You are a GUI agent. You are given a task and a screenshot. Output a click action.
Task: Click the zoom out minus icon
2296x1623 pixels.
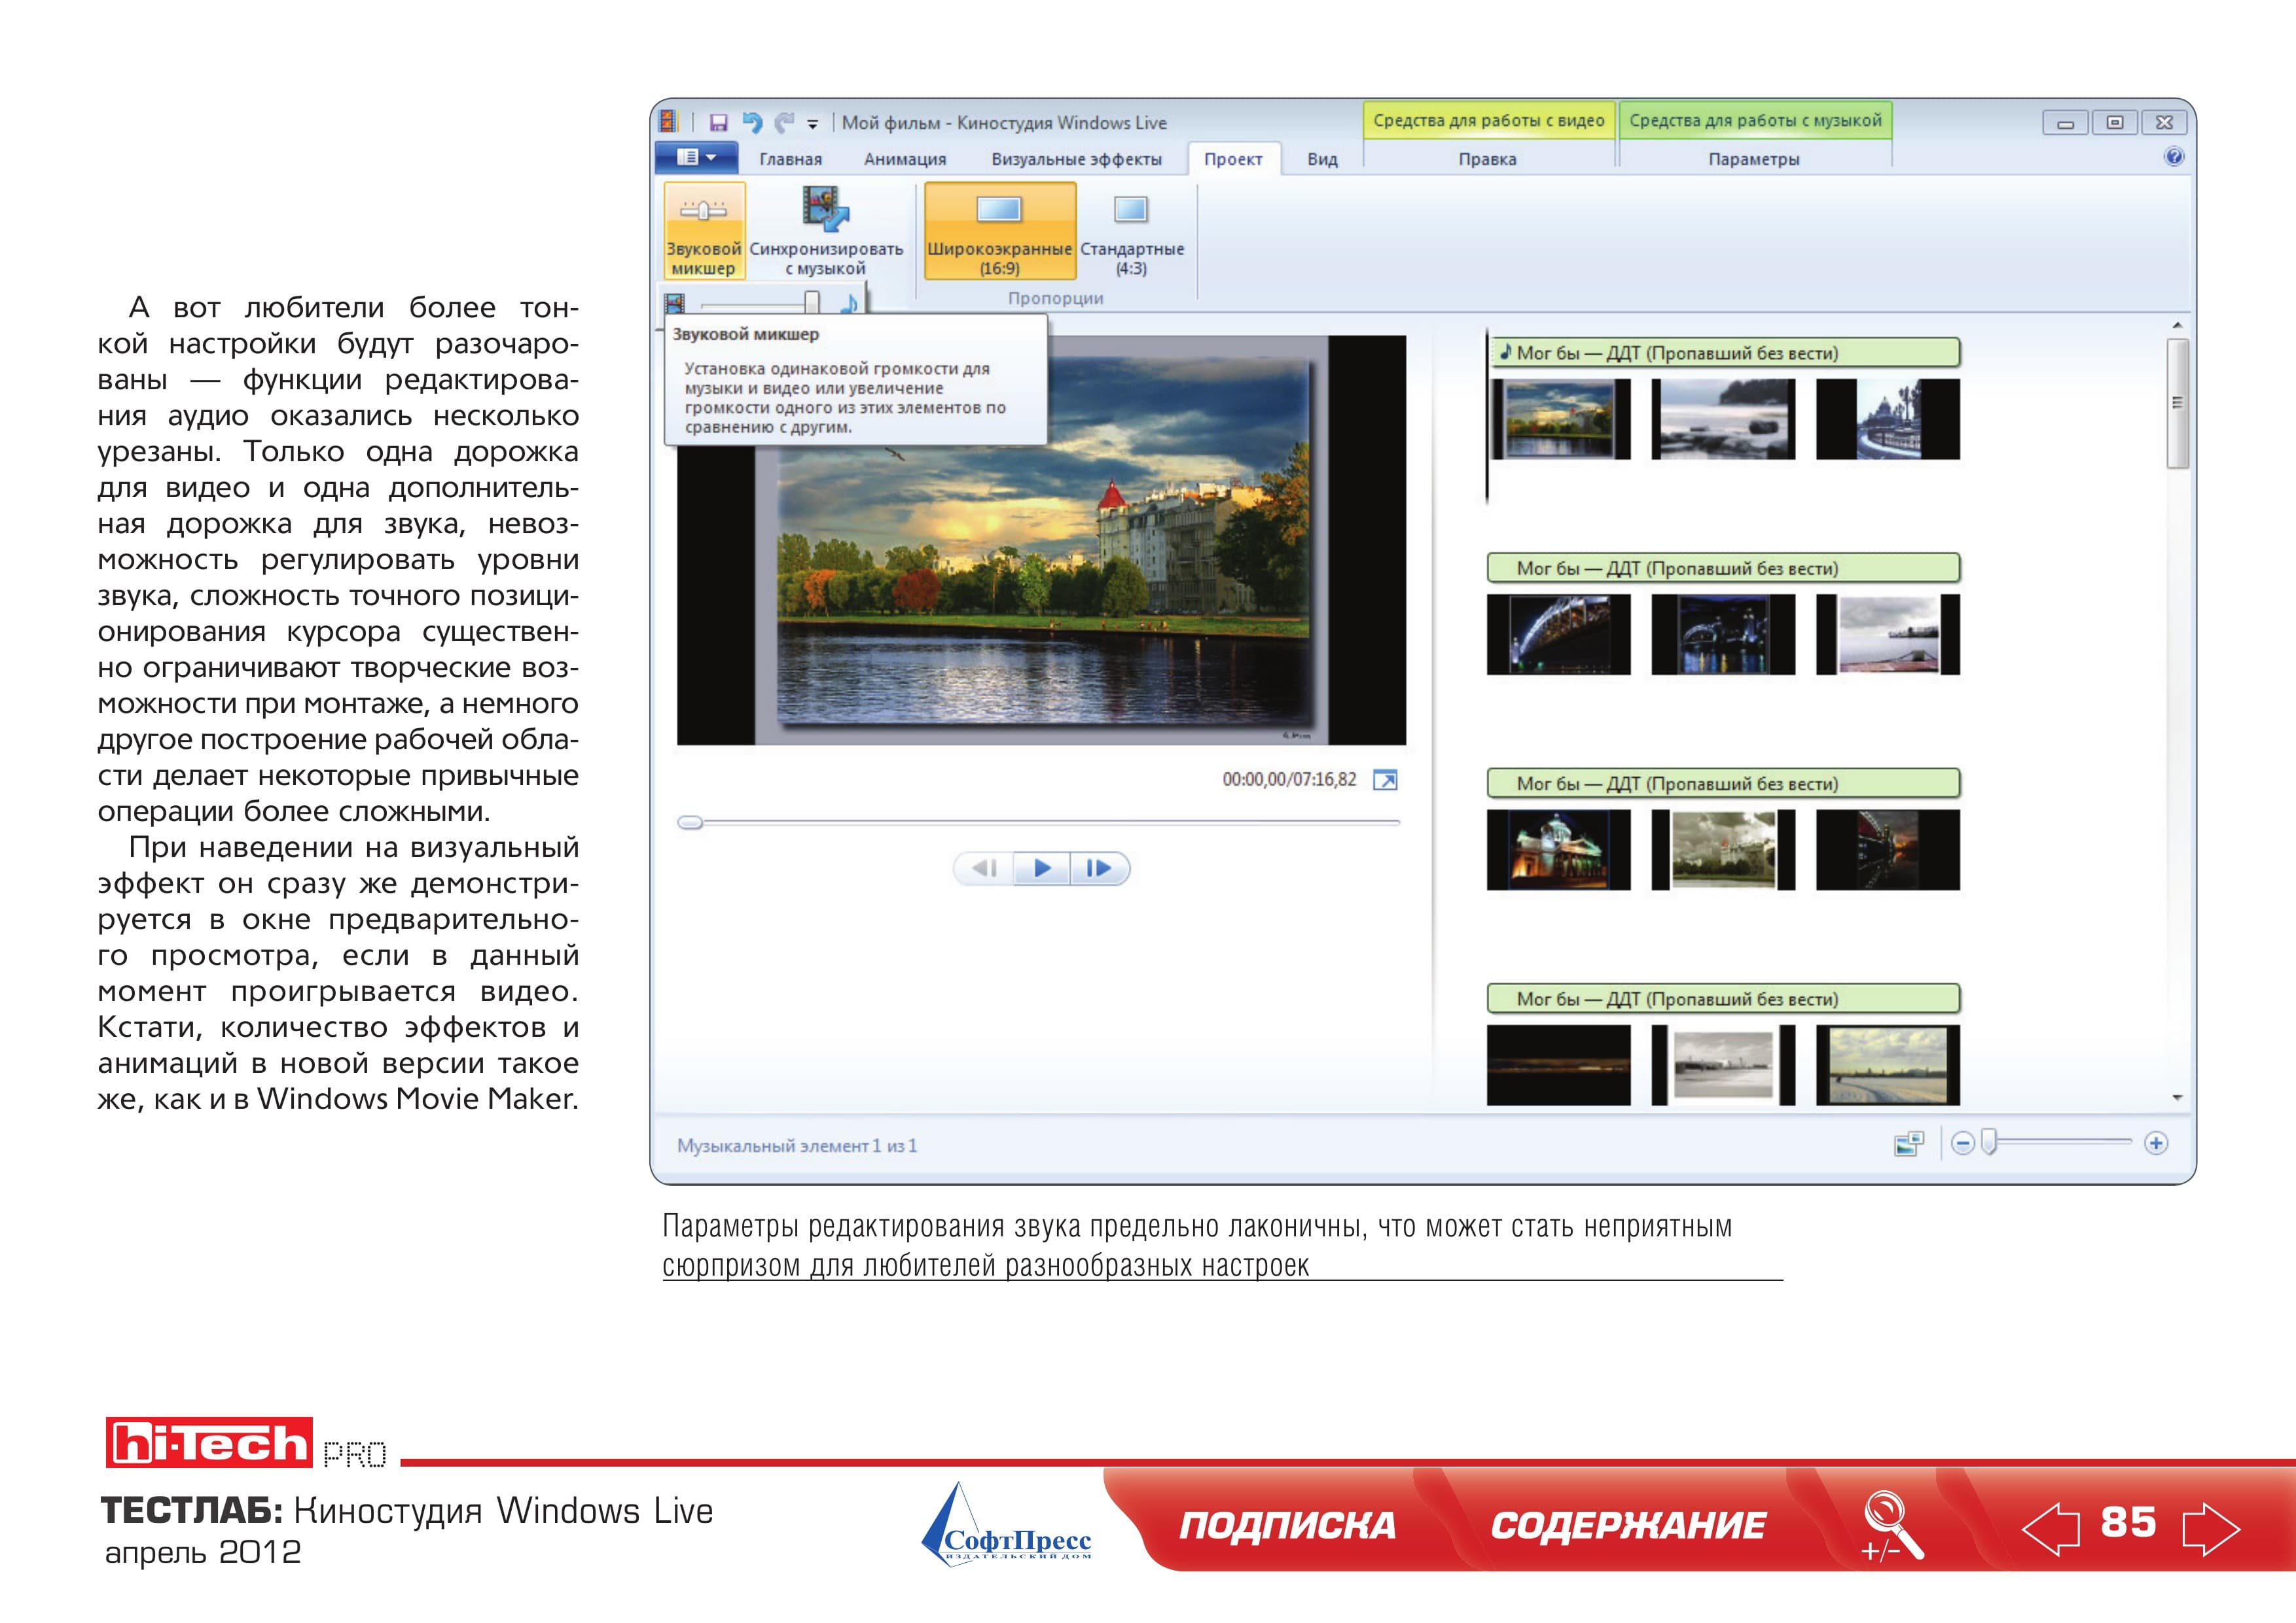[1962, 1143]
